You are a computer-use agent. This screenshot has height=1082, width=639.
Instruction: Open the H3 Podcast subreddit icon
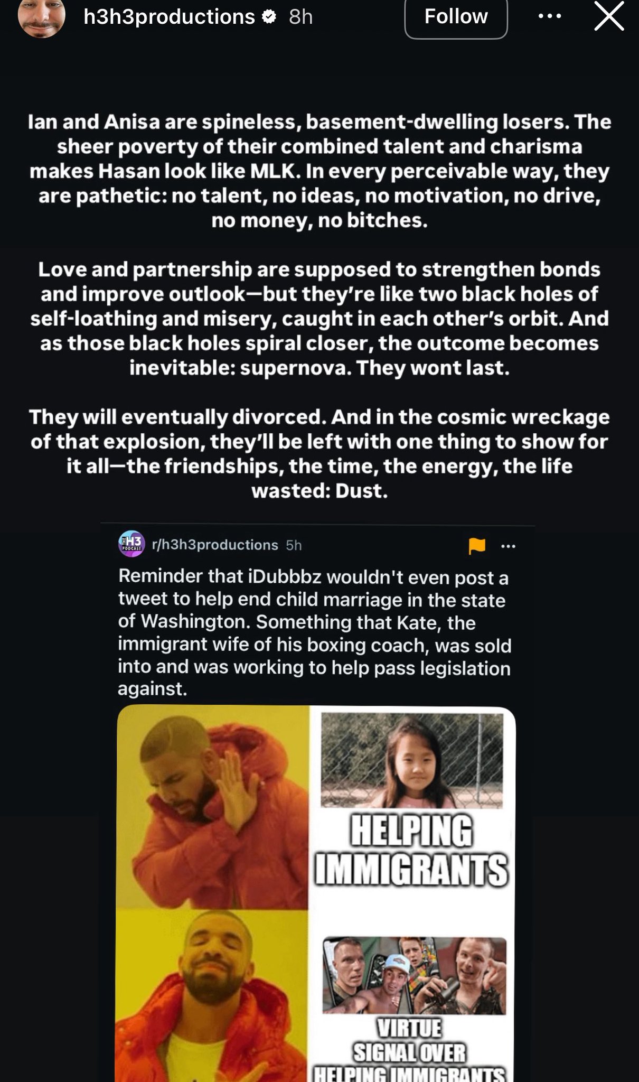pyautogui.click(x=131, y=544)
